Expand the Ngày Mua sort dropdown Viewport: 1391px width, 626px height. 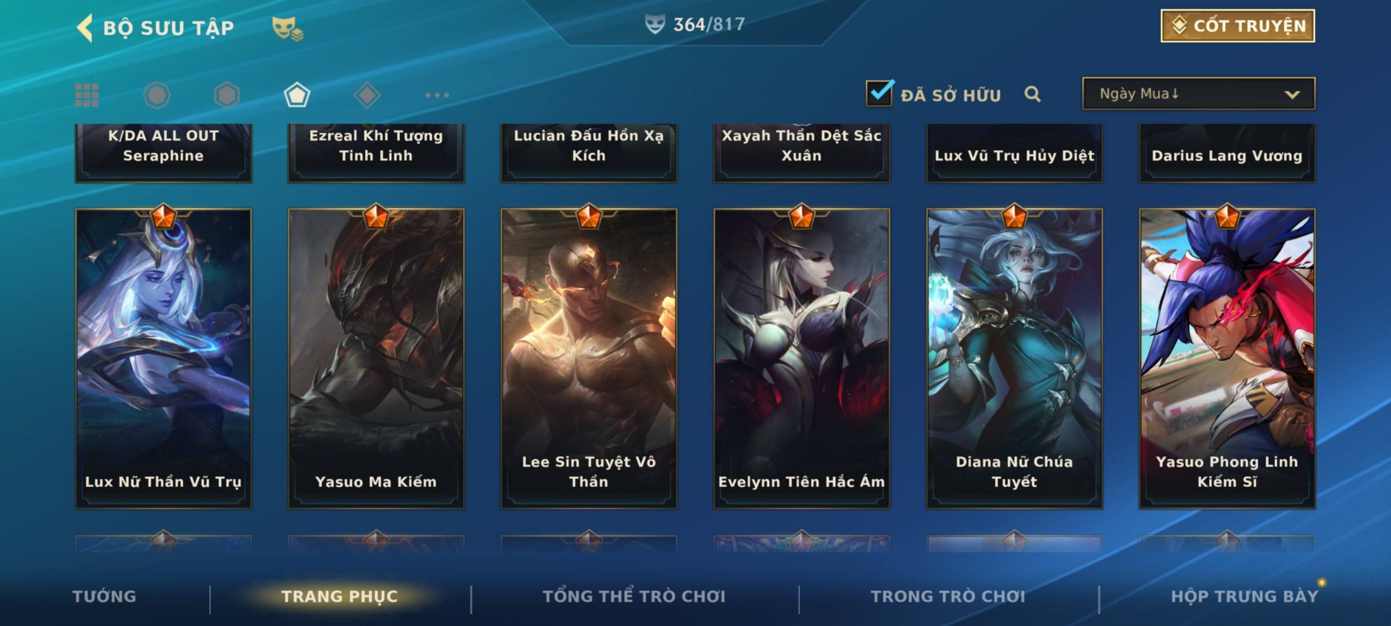1199,93
